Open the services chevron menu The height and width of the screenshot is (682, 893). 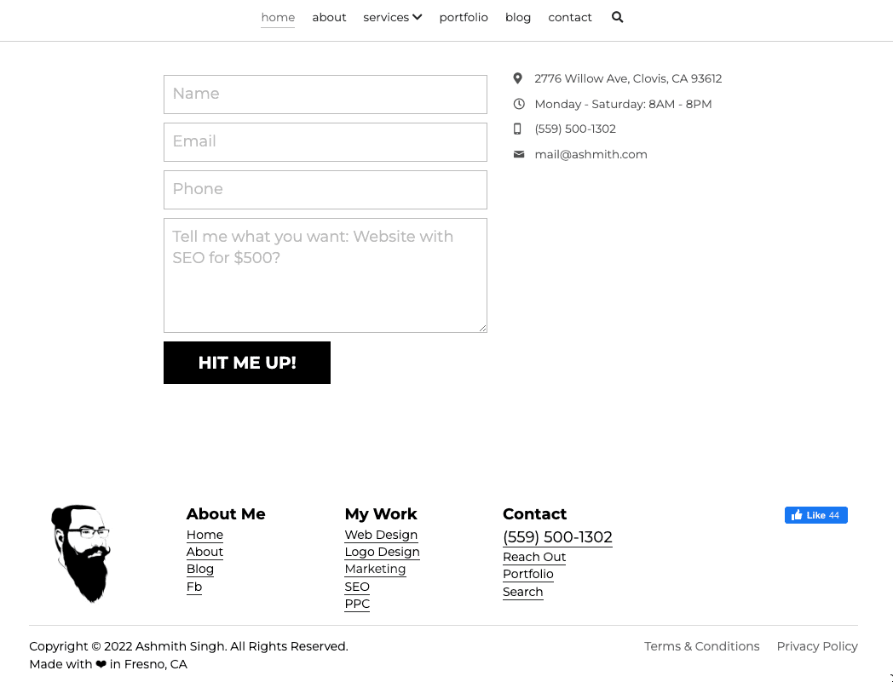pos(418,16)
